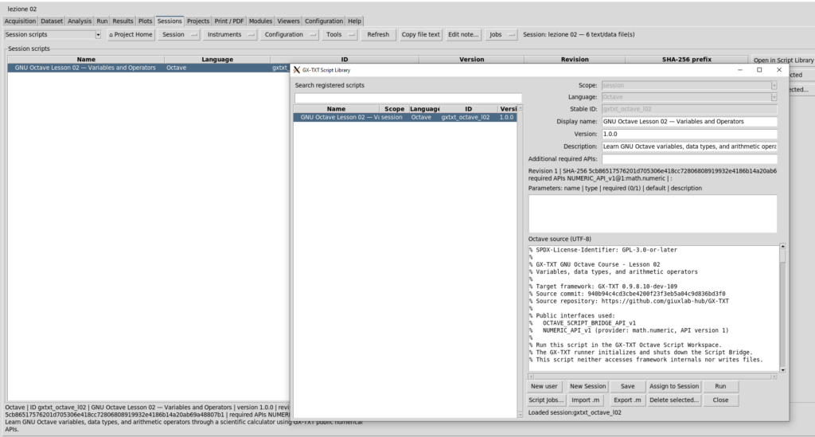The width and height of the screenshot is (815, 437).
Task: Sort session scripts by Language column
Action: pyautogui.click(x=217, y=60)
